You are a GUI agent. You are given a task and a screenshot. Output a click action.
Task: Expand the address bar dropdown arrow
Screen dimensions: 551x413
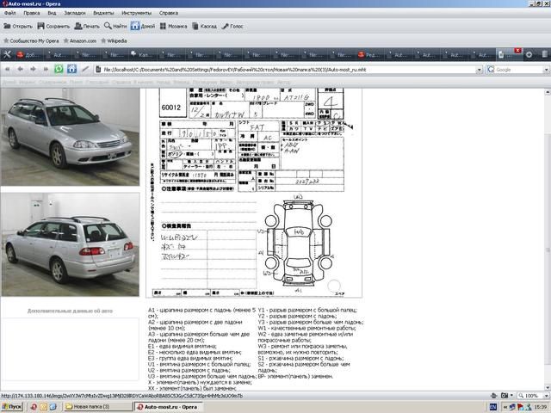point(479,70)
